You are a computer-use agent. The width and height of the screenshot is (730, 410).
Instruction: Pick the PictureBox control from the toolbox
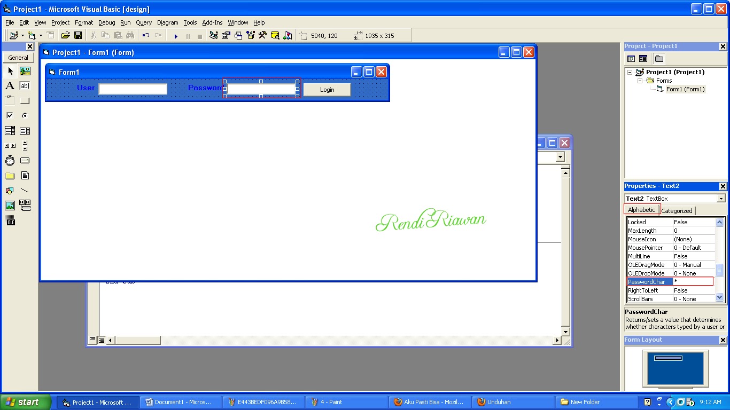25,70
